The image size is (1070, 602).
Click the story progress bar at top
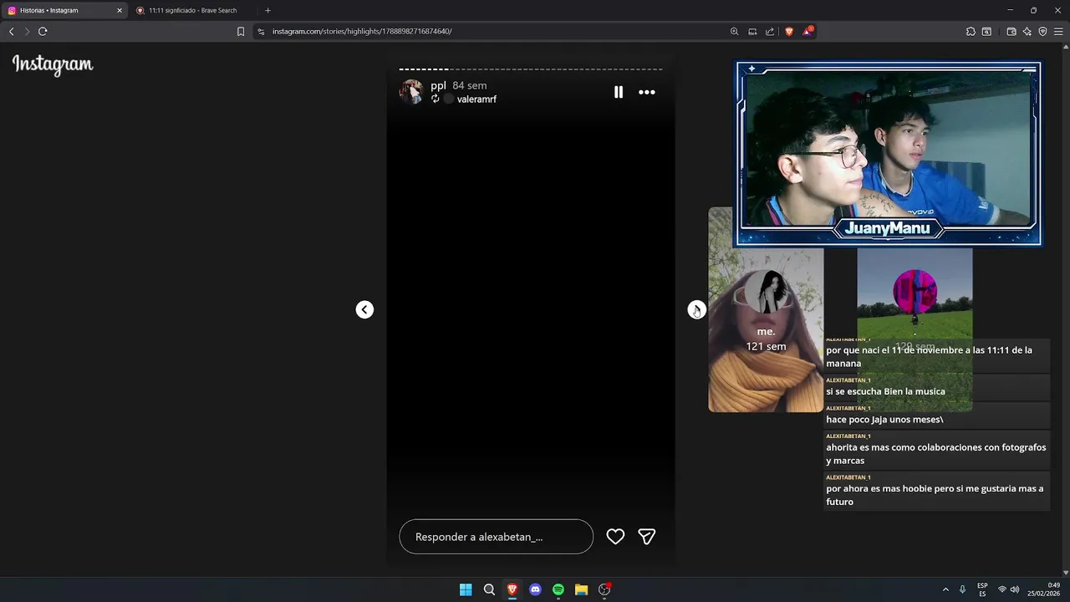point(531,69)
